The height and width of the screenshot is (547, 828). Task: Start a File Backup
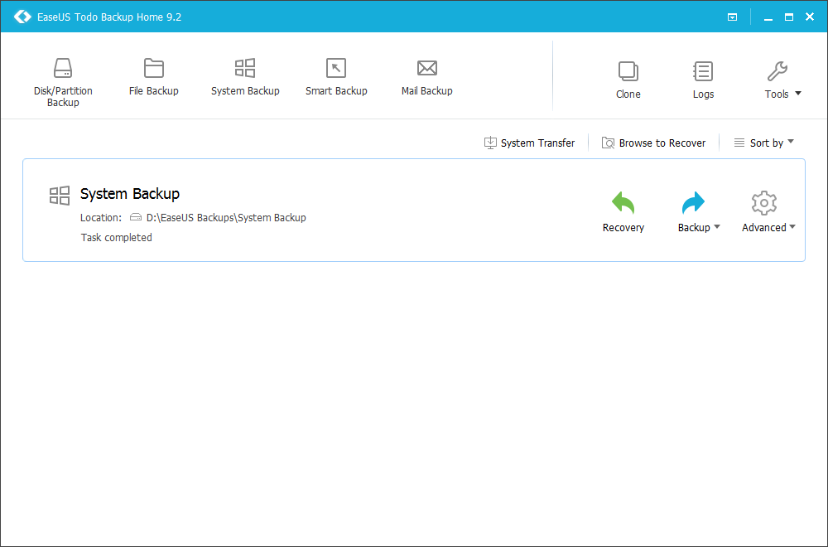[x=154, y=77]
